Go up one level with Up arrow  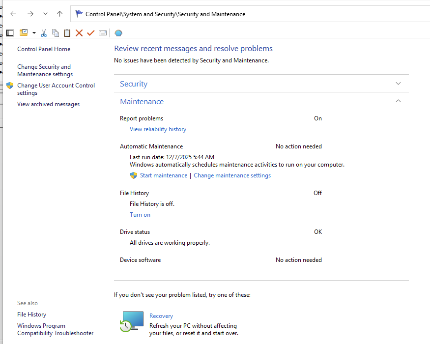tap(59, 14)
